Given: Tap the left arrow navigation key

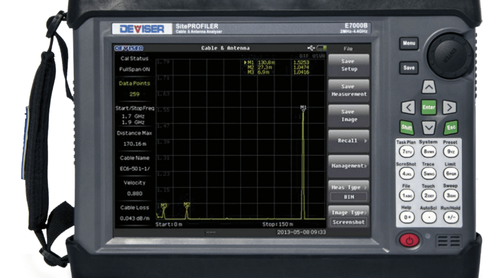Looking at the screenshot, I should (408, 108).
